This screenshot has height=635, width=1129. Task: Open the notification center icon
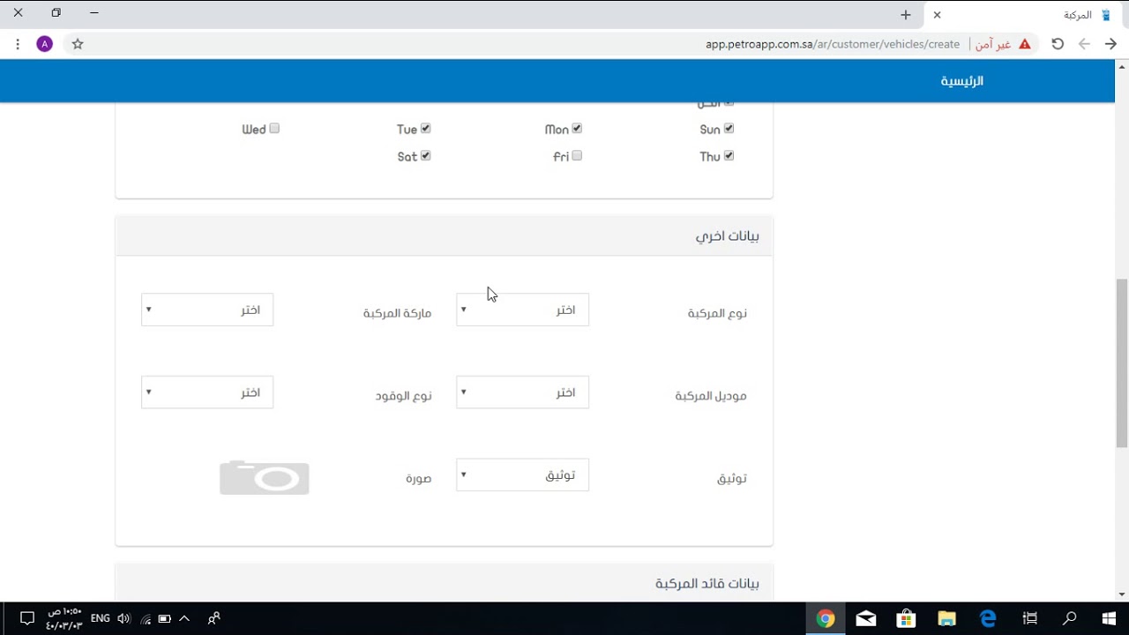[x=26, y=618]
